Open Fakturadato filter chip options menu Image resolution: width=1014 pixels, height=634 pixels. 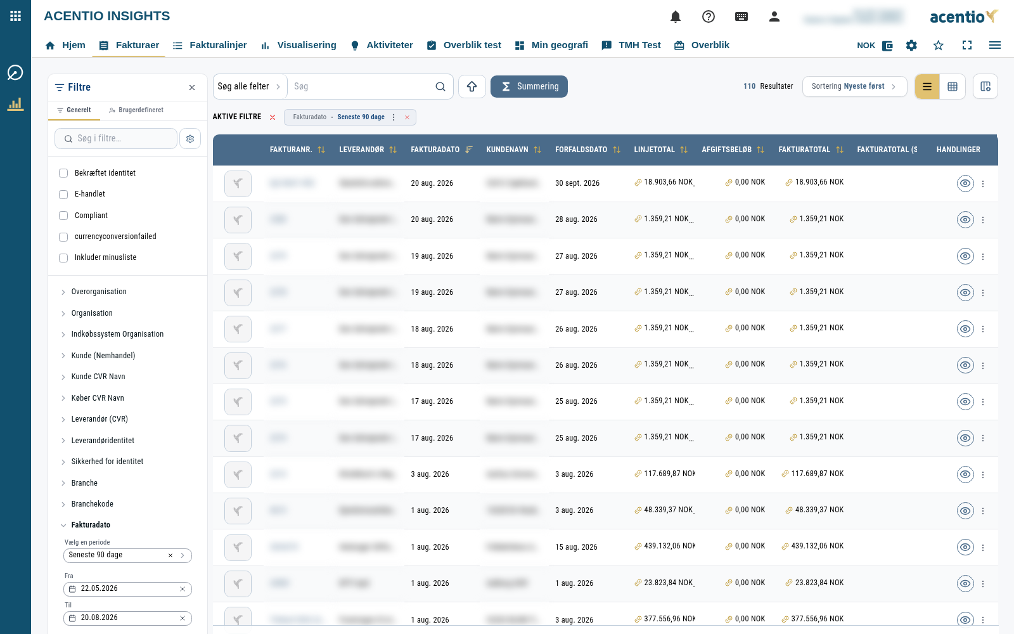coord(394,117)
